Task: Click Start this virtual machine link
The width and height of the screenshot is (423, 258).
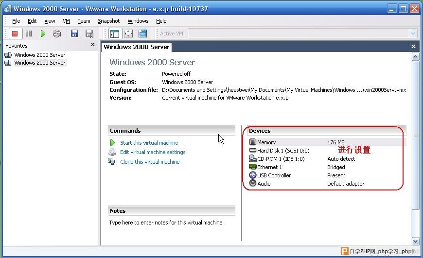Action: [149, 143]
